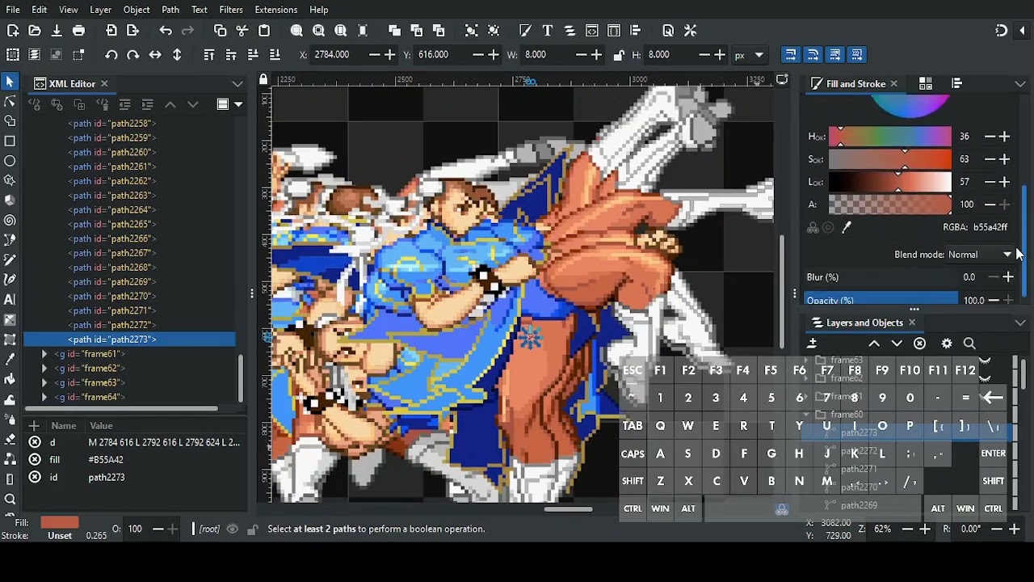Open the XML Editor panel options chevron
The width and height of the screenshot is (1034, 582).
[x=237, y=84]
